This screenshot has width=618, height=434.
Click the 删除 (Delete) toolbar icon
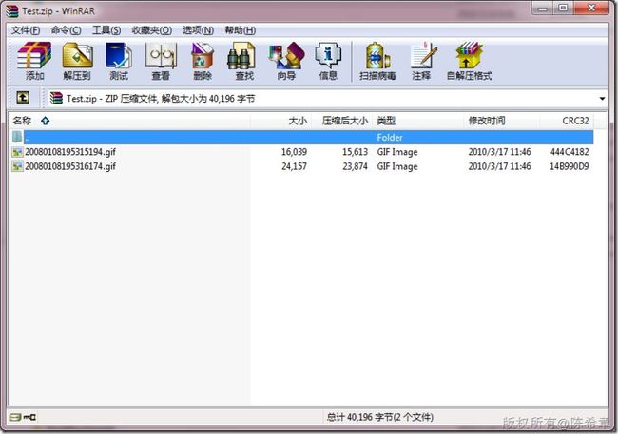tap(203, 61)
